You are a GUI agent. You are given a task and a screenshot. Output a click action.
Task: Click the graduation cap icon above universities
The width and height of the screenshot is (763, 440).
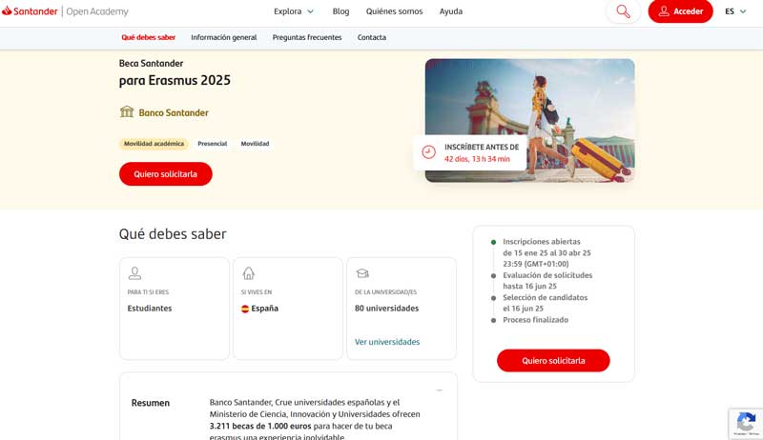(362, 273)
